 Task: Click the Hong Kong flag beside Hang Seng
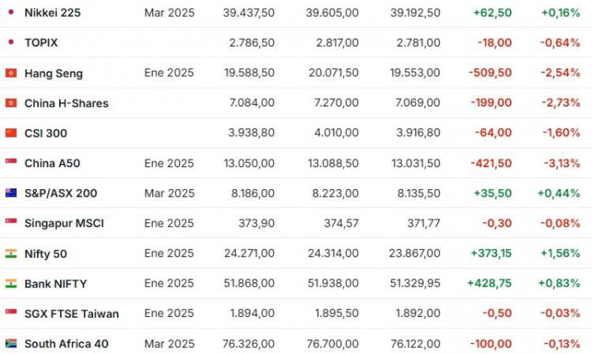click(x=11, y=73)
